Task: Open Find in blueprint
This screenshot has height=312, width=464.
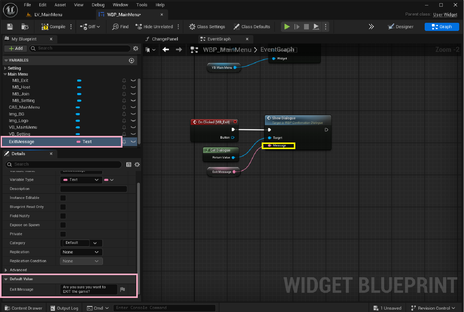Action: click(x=120, y=27)
